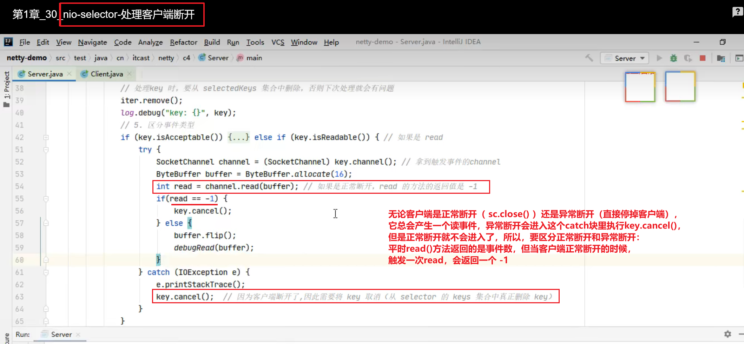Click second floating window thumbnail
Image resolution: width=744 pixels, height=344 pixels.
(x=680, y=86)
